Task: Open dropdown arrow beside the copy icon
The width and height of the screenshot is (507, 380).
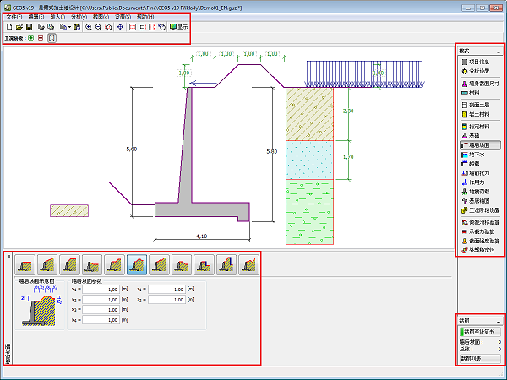Action: point(68,27)
